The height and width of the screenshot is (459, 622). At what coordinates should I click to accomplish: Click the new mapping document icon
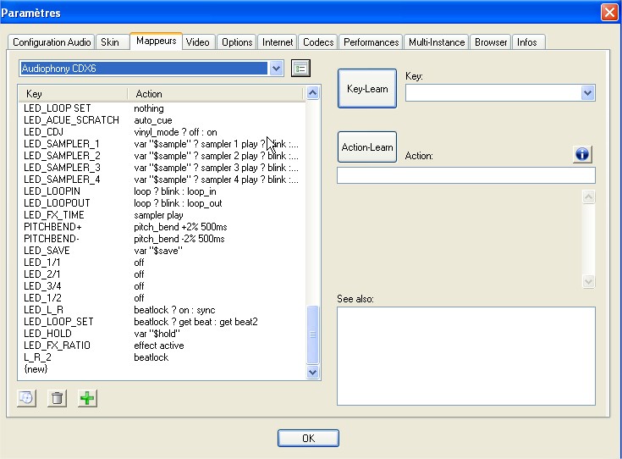point(27,397)
